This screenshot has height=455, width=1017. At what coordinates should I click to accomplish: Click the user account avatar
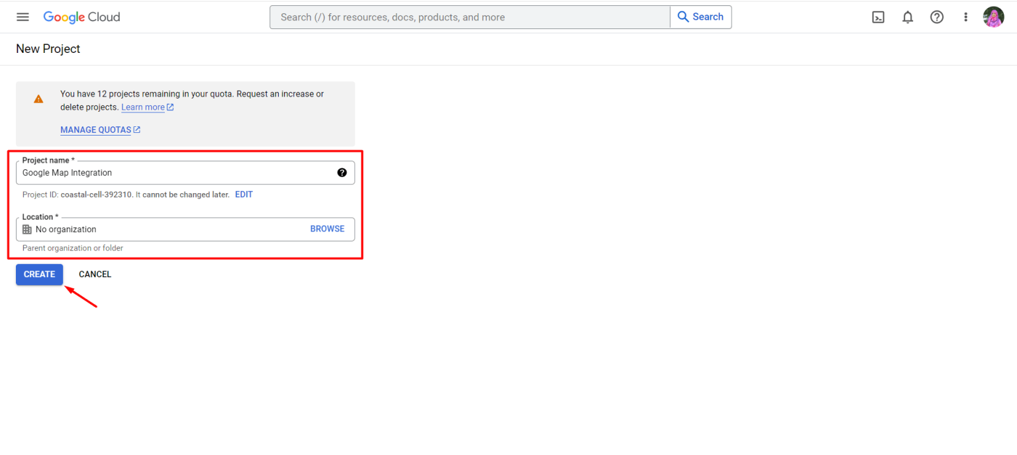pyautogui.click(x=993, y=17)
